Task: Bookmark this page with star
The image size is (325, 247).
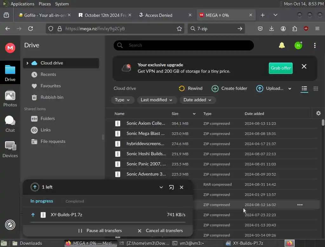Action: click(179, 29)
